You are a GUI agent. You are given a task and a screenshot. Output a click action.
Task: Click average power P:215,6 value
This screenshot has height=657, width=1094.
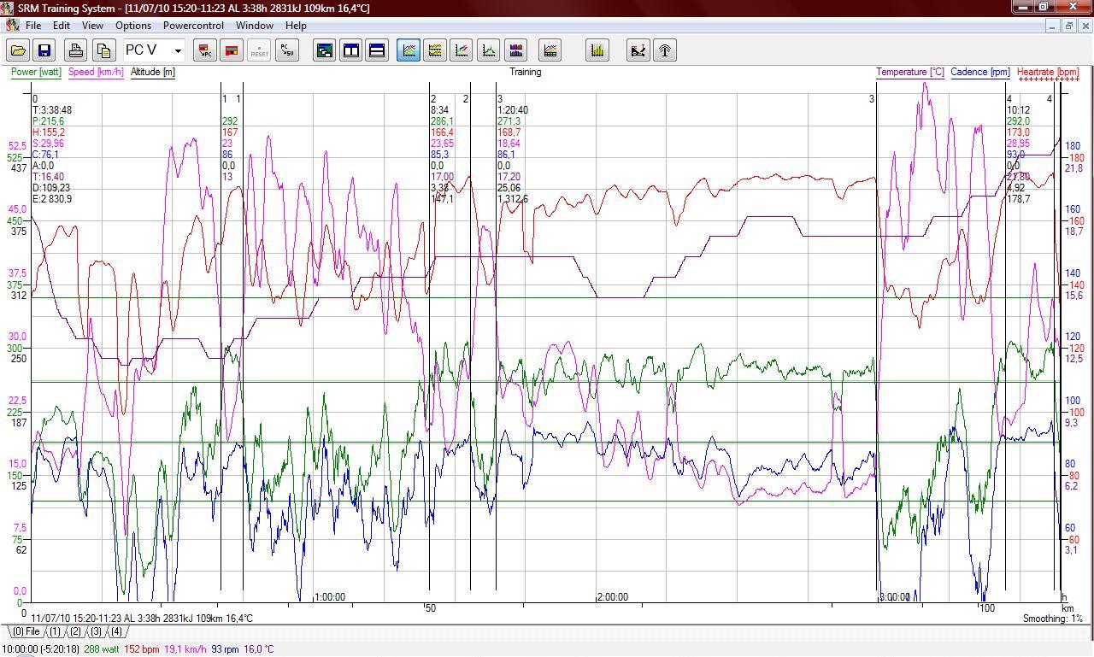click(48, 121)
